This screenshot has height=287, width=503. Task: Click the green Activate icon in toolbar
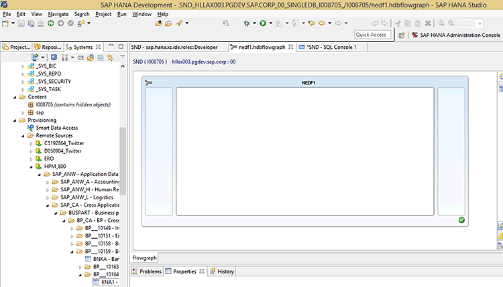(51, 23)
